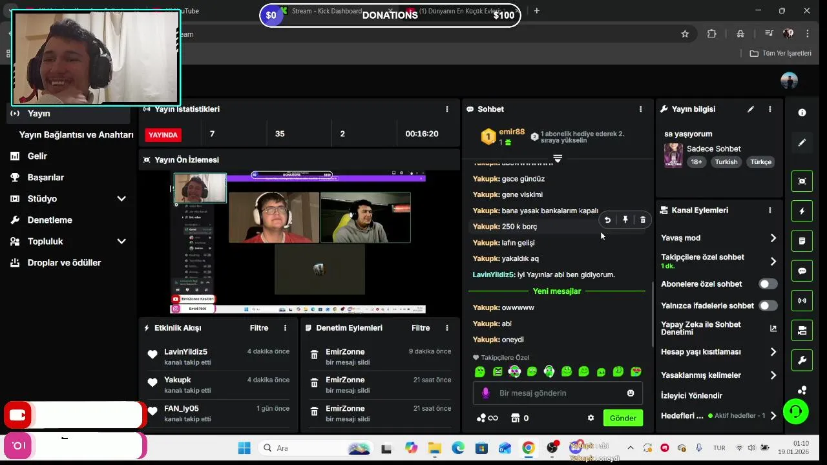Open the info icon in the right sidebar
827x465 pixels.
click(802, 112)
